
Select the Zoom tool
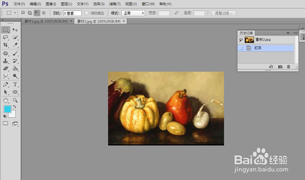pyautogui.click(x=15, y=100)
